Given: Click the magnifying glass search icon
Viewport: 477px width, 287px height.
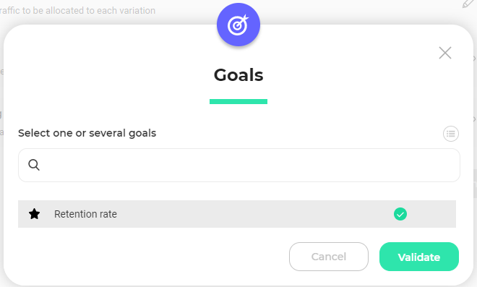Looking at the screenshot, I should click(34, 165).
